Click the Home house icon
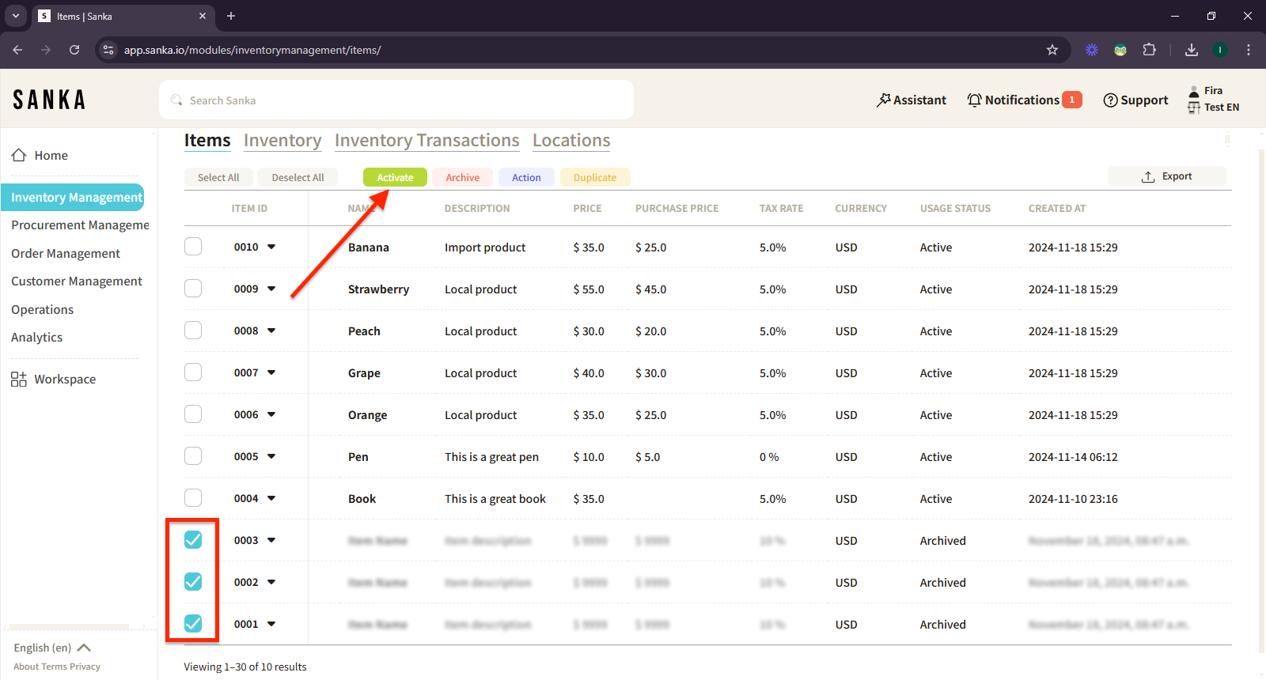The height and width of the screenshot is (680, 1266). pyautogui.click(x=19, y=156)
